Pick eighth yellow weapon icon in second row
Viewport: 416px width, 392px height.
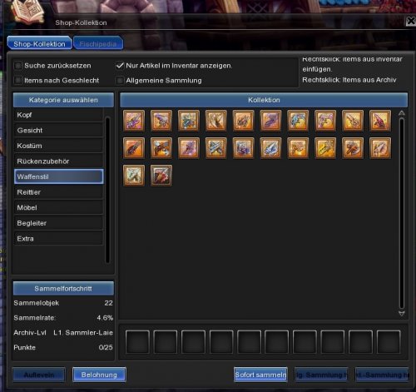(325, 148)
